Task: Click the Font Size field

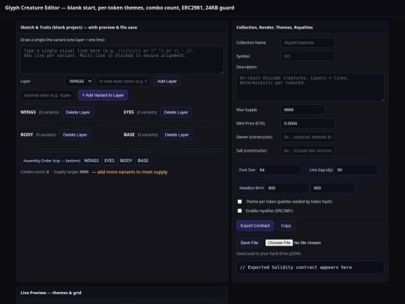Action: [x=278, y=170]
